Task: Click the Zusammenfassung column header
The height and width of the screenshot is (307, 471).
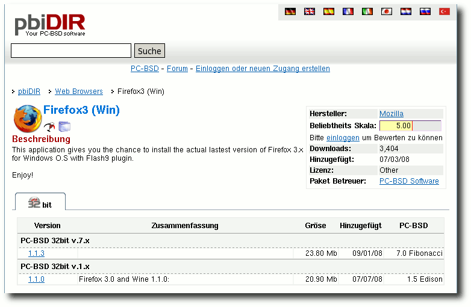Action: click(x=185, y=225)
